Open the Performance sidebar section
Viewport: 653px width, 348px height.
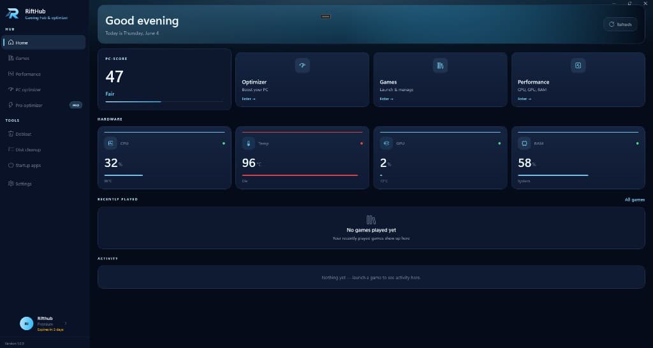click(x=44, y=74)
